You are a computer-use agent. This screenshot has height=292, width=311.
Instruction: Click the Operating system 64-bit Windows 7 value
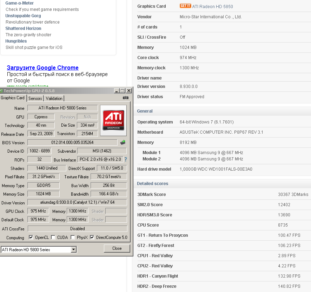pos(207,122)
